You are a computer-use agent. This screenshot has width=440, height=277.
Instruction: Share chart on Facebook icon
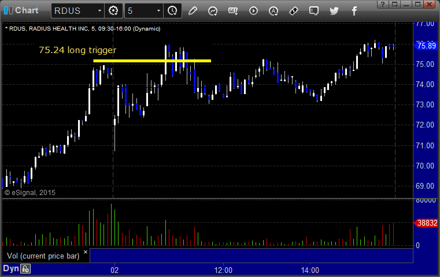(x=354, y=11)
